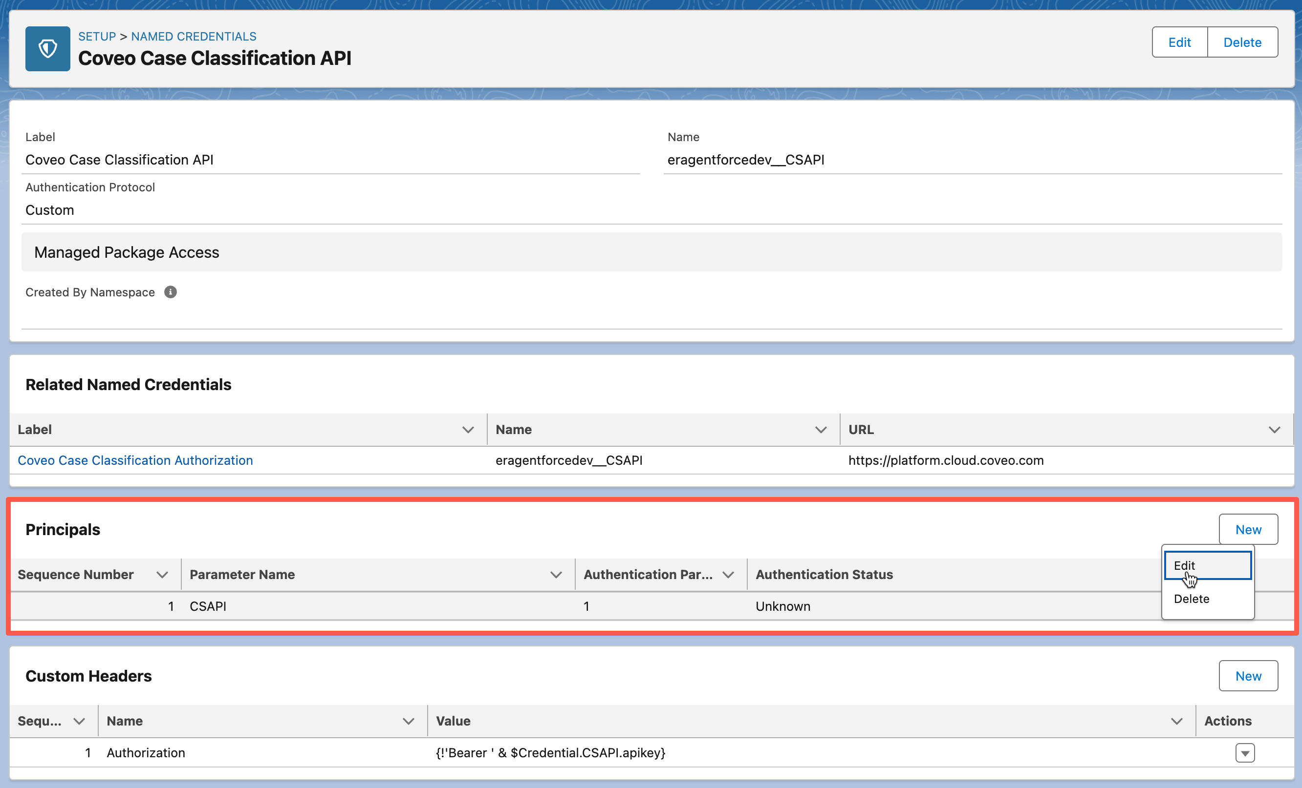Open the Sequence Number column chevron
Viewport: 1302px width, 788px height.
coord(162,574)
